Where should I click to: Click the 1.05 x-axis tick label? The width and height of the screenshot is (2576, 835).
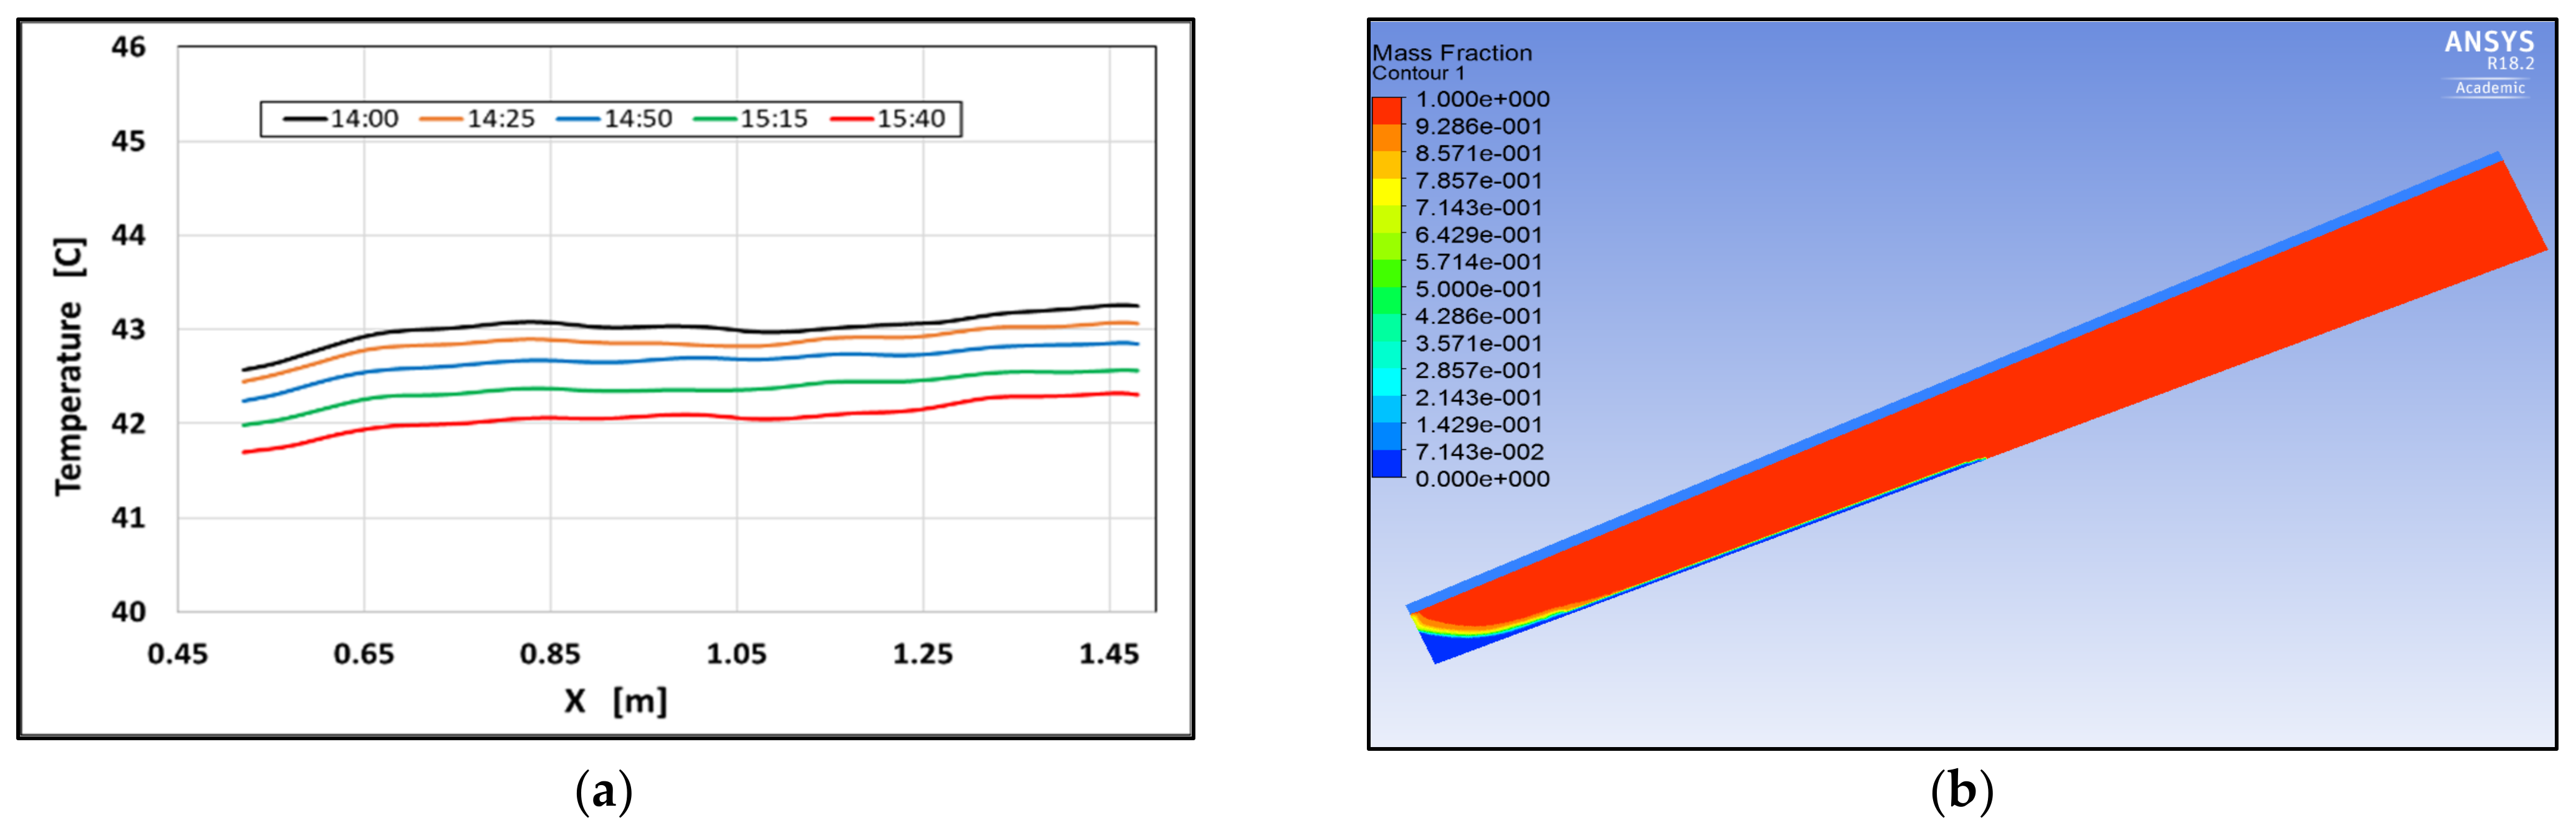point(736,654)
